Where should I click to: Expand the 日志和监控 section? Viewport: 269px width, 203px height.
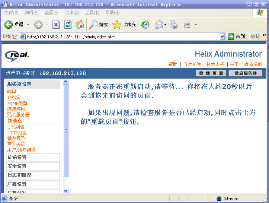point(33,175)
